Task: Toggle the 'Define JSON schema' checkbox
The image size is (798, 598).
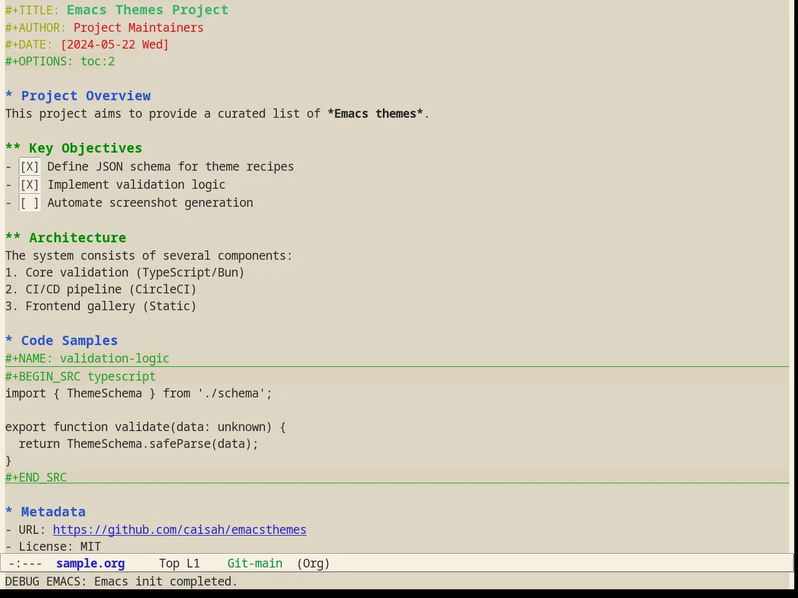Action: (x=29, y=167)
